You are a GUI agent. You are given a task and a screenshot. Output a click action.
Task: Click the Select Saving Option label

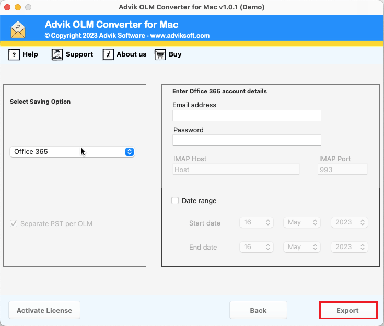40,102
